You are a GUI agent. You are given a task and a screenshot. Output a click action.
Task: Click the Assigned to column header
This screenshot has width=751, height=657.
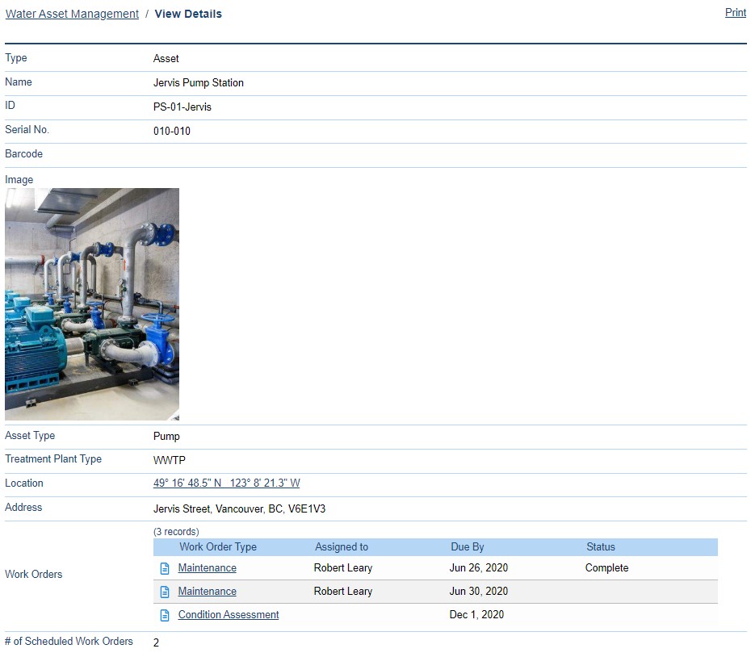341,547
